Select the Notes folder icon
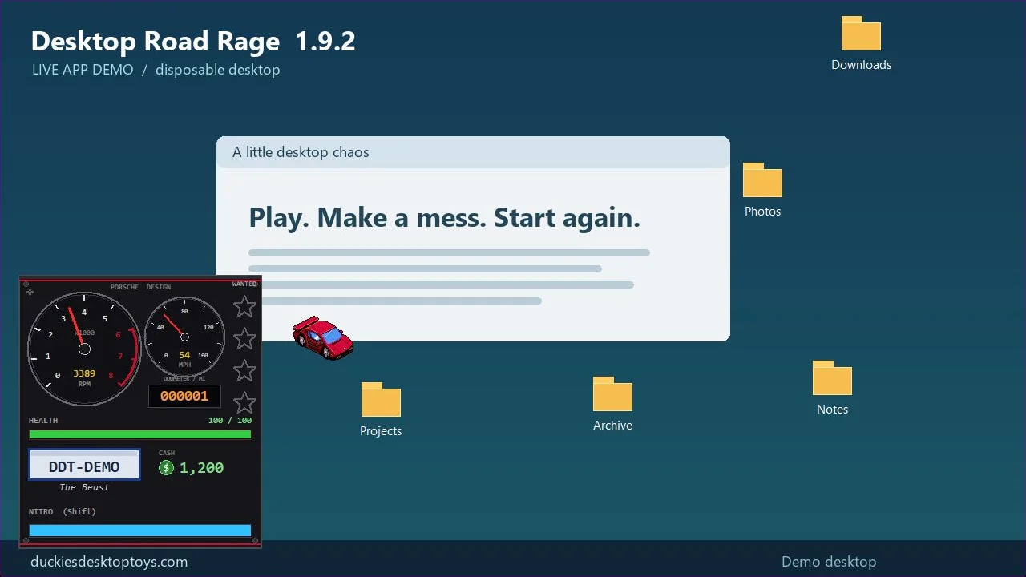 click(832, 378)
